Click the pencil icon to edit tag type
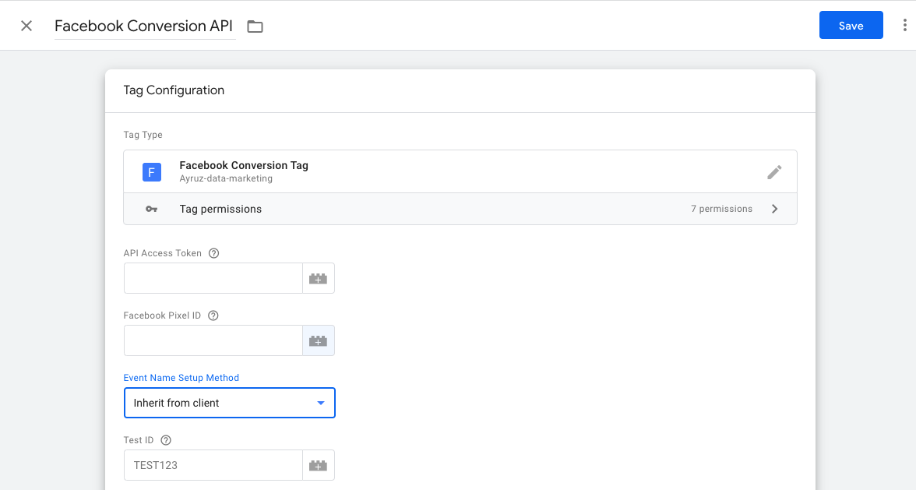This screenshot has width=916, height=490. click(x=774, y=171)
